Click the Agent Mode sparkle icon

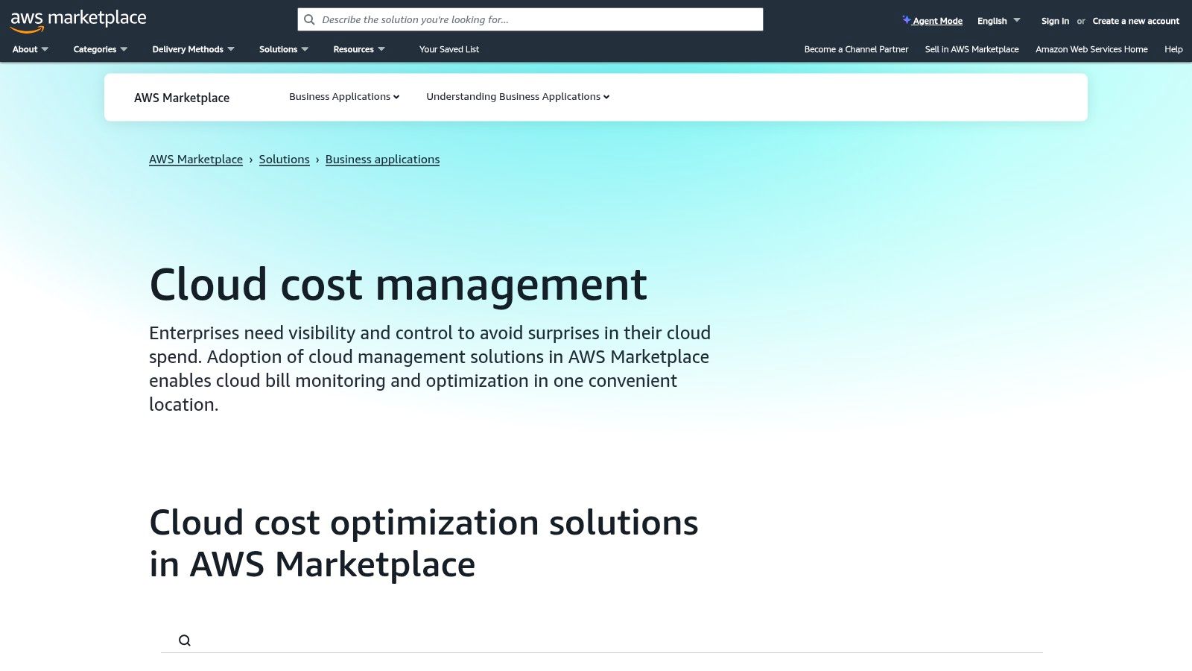coord(906,20)
